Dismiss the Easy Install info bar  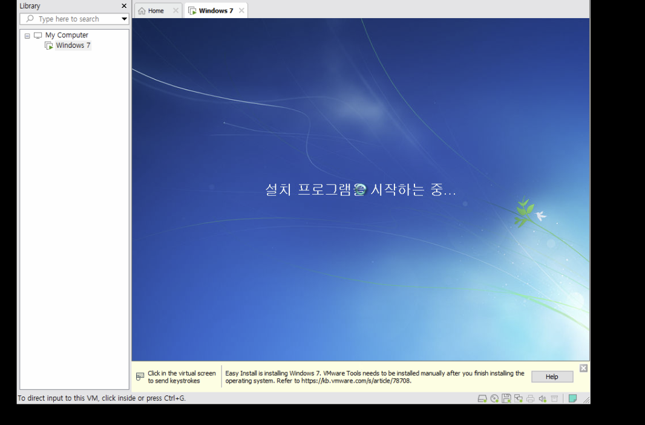583,368
